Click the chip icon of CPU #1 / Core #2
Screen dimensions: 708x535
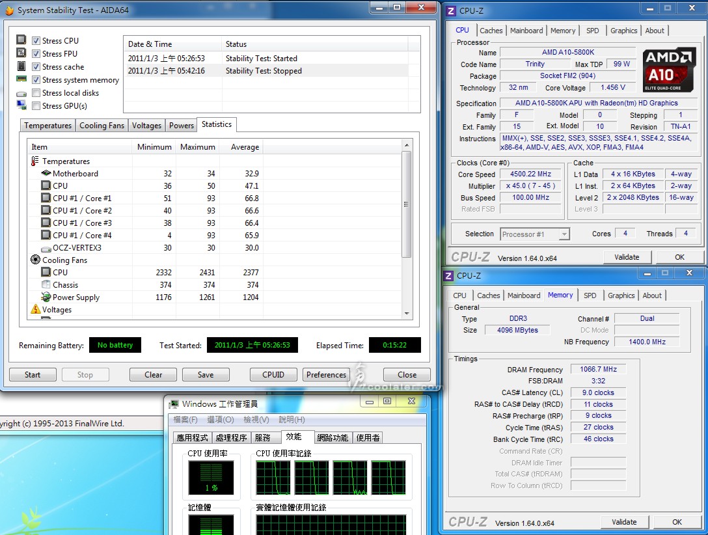(x=46, y=210)
